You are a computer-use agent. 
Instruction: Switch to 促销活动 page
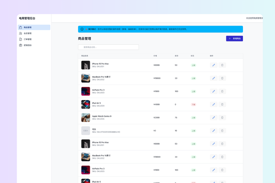point(34,45)
